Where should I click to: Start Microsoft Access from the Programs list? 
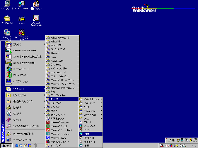pyautogui.click(x=62, y=122)
